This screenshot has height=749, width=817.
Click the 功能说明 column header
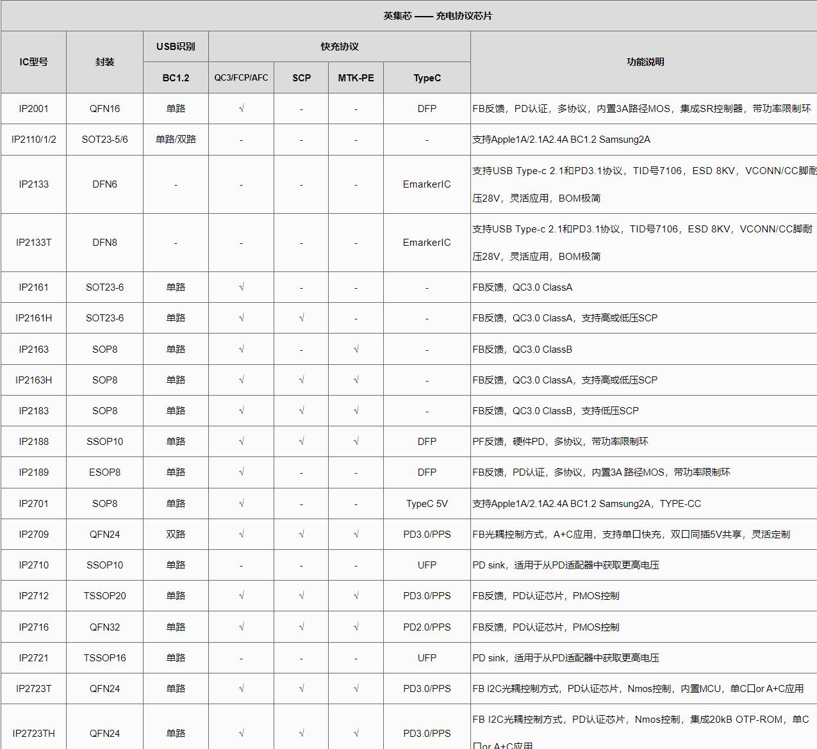(x=645, y=62)
